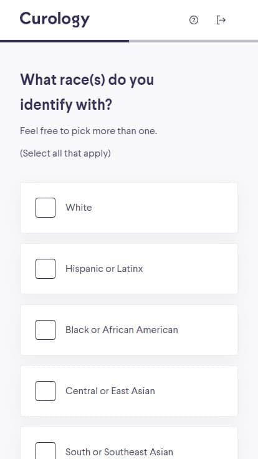Toggle the Central or East Asian checkbox
The image size is (258, 459).
(x=45, y=391)
